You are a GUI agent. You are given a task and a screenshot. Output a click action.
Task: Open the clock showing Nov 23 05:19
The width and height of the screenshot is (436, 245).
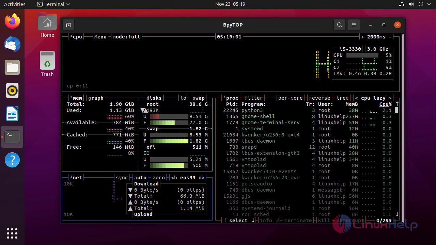coord(230,4)
